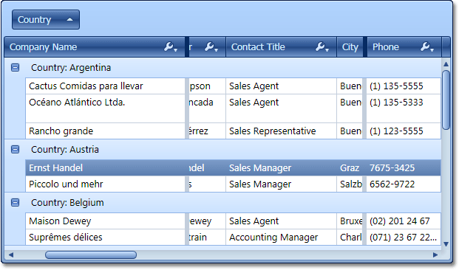Click phone number (1) 135-5555
The image size is (459, 270).
pos(396,86)
